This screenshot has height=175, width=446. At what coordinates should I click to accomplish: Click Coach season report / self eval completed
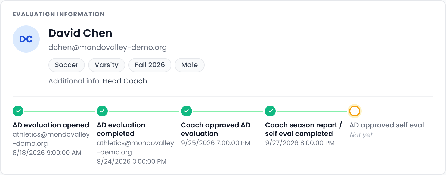click(x=303, y=129)
